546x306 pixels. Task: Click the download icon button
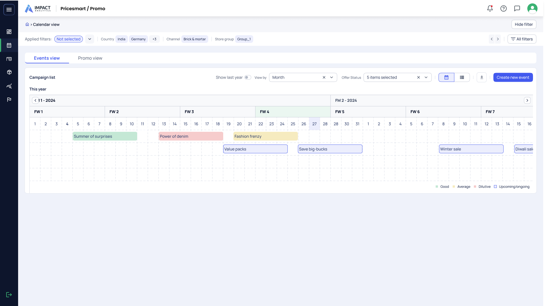click(x=481, y=77)
